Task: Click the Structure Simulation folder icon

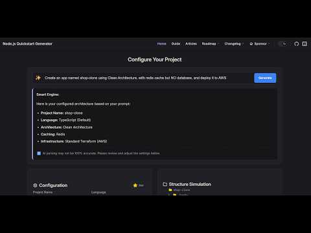Action: click(165, 184)
